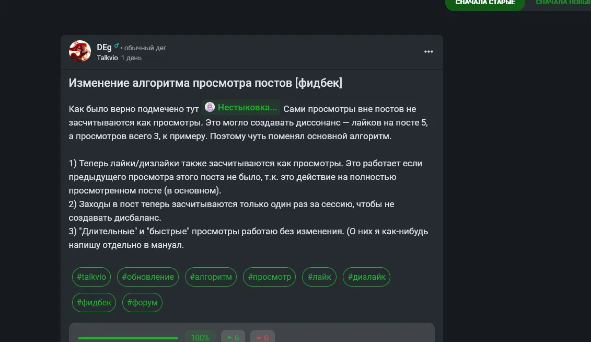Select the #форум tag
The width and height of the screenshot is (591, 342).
tap(142, 302)
